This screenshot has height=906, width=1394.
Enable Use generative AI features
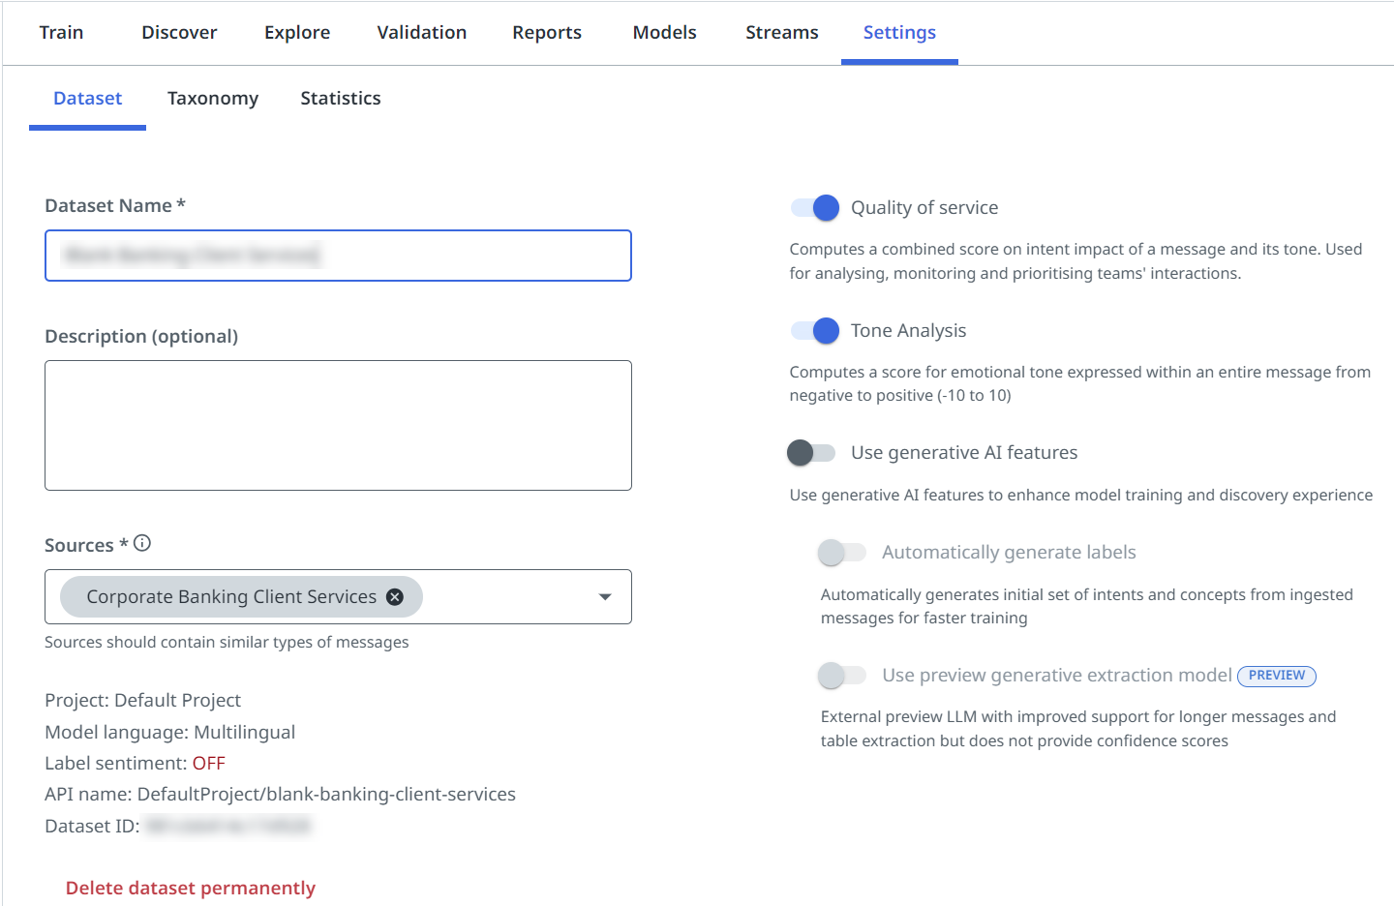(812, 453)
